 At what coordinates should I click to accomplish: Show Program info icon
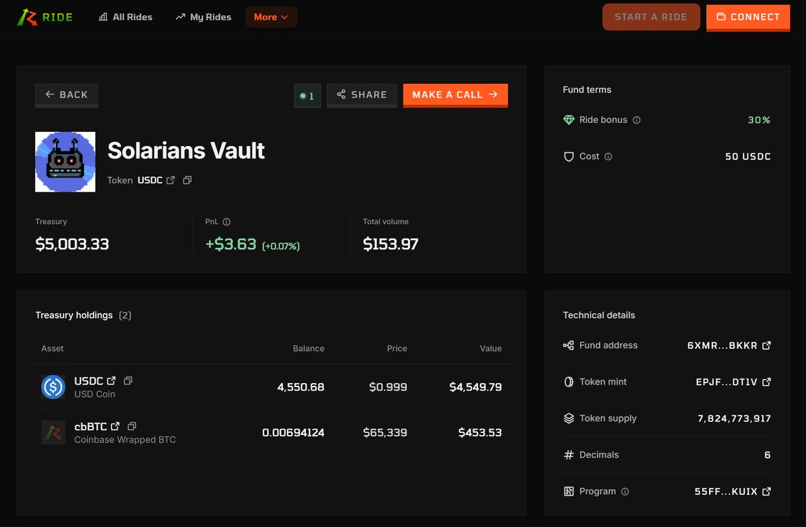[625, 491]
